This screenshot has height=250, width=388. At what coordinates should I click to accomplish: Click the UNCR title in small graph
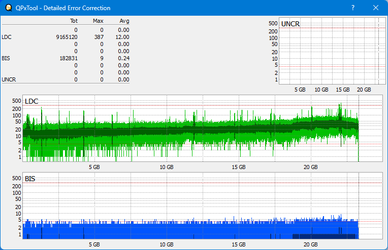tap(290, 24)
